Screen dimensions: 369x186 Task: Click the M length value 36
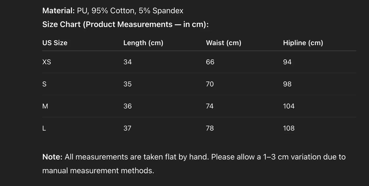[127, 106]
